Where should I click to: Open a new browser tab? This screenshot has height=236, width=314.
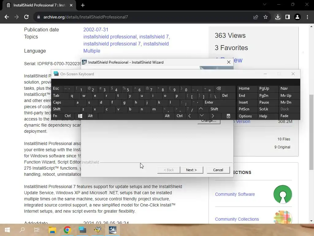coord(83,5)
